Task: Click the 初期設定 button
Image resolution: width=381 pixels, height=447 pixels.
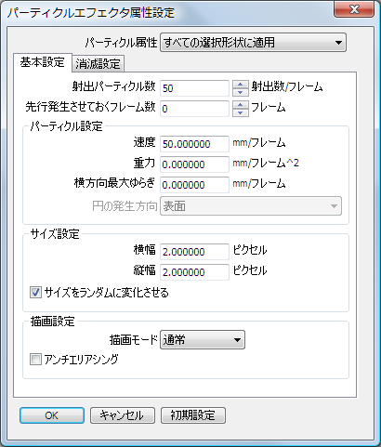Action: tap(193, 415)
